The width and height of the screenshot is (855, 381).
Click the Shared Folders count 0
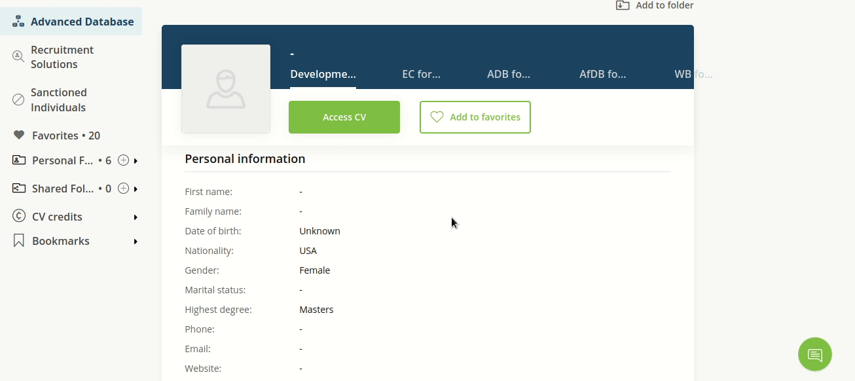point(108,189)
